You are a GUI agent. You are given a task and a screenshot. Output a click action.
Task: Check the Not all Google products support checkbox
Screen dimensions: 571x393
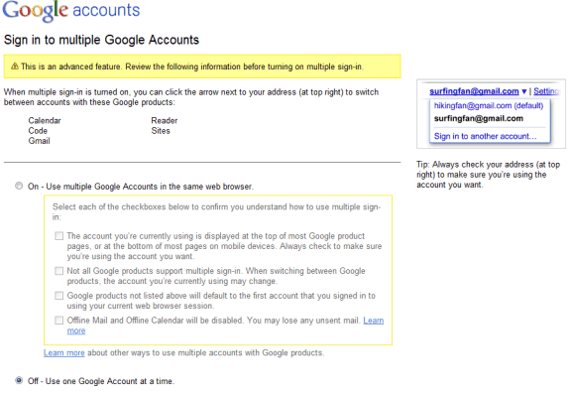coord(59,271)
